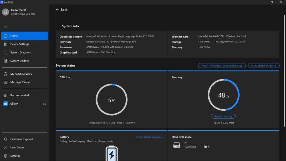The image size is (286, 161).
Task: Click the System info heading
Action: pyautogui.click(x=70, y=26)
